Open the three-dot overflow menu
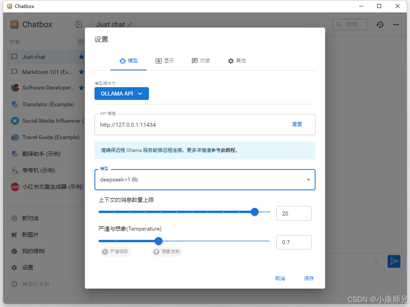The width and height of the screenshot is (410, 307). click(396, 24)
